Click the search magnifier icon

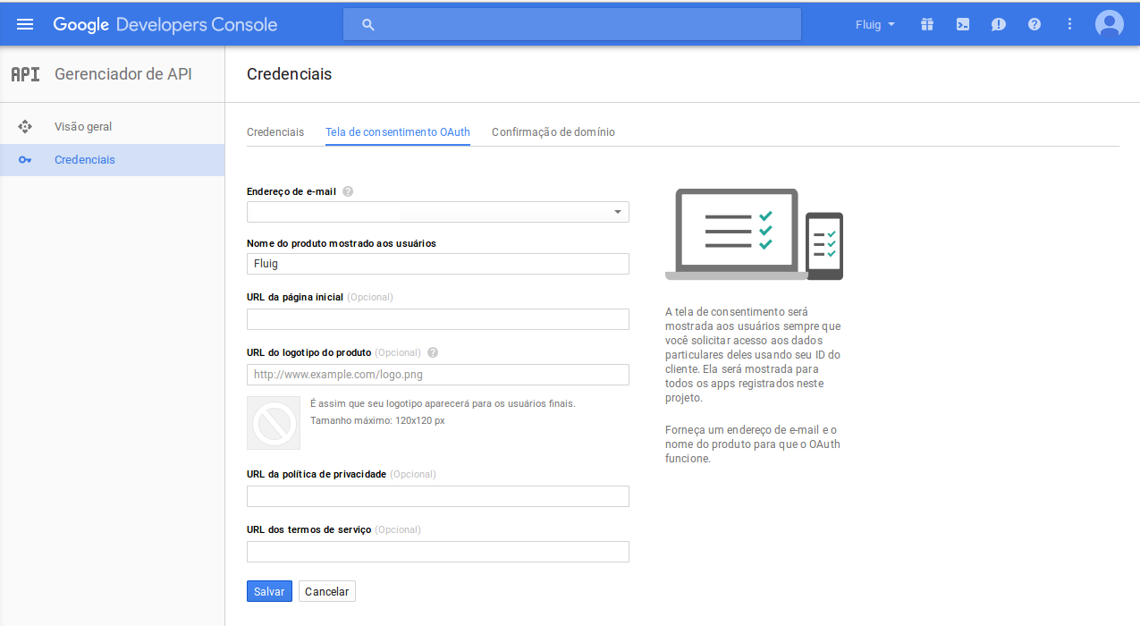(367, 25)
